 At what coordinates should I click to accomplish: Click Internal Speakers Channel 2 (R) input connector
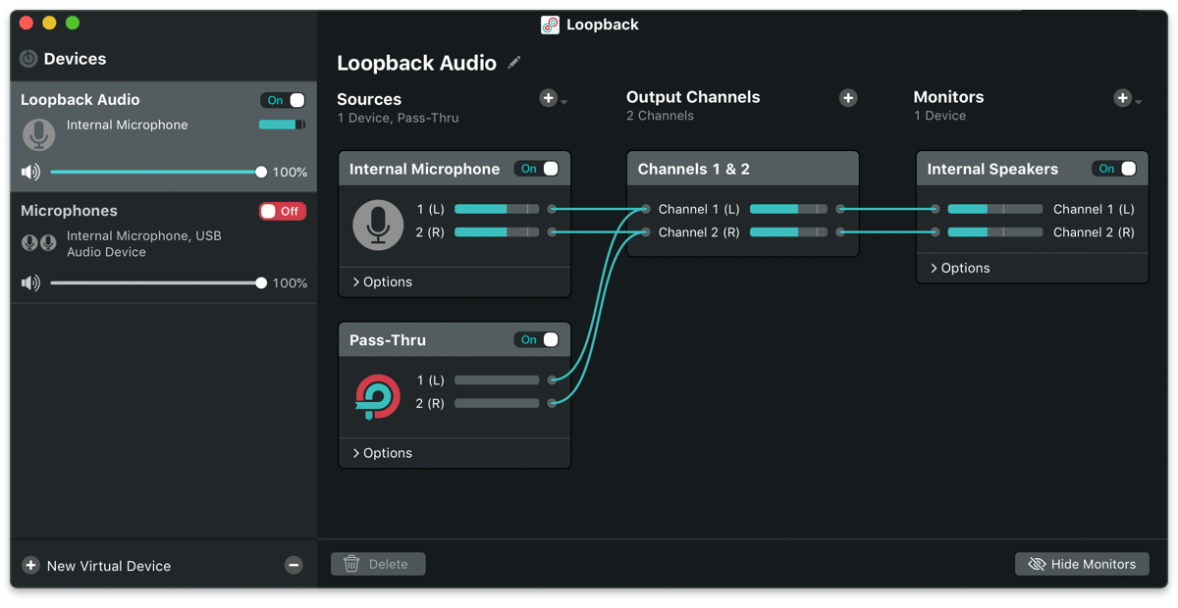pyautogui.click(x=935, y=232)
